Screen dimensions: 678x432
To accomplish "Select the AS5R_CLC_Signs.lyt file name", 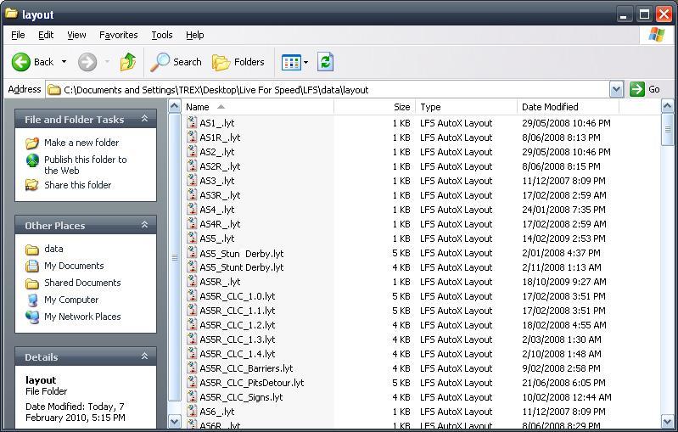I will pos(241,397).
